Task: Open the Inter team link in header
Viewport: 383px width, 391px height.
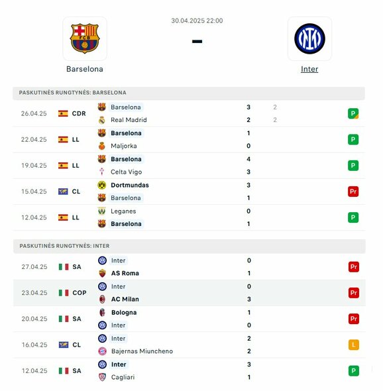Action: tap(309, 69)
